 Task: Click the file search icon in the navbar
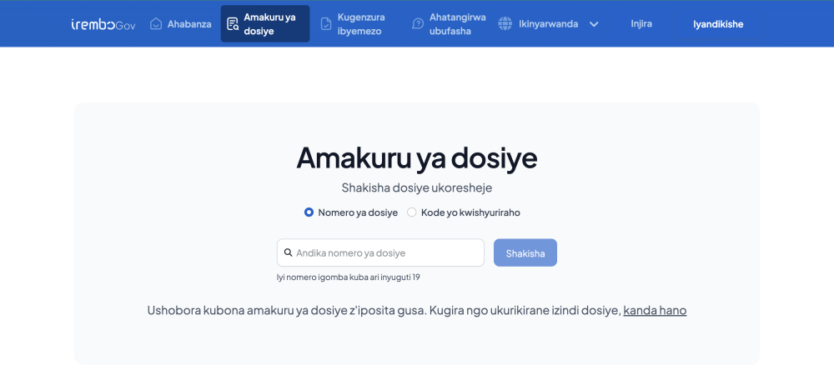pyautogui.click(x=233, y=24)
